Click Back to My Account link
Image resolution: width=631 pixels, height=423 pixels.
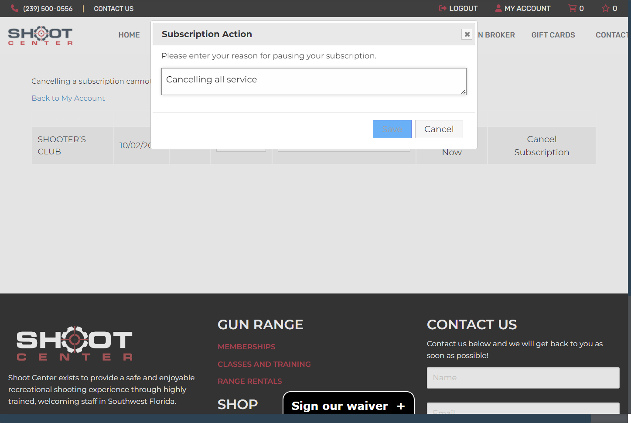click(x=68, y=98)
